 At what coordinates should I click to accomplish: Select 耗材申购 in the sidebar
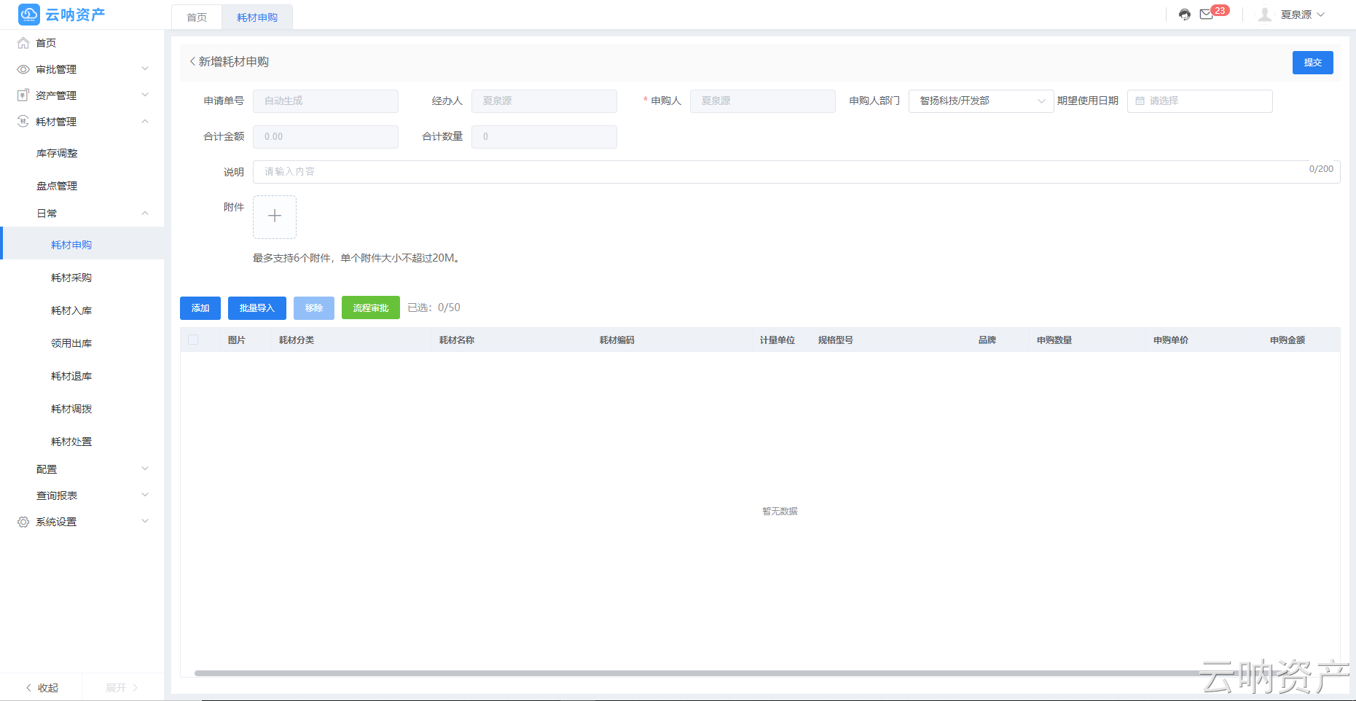coord(82,245)
